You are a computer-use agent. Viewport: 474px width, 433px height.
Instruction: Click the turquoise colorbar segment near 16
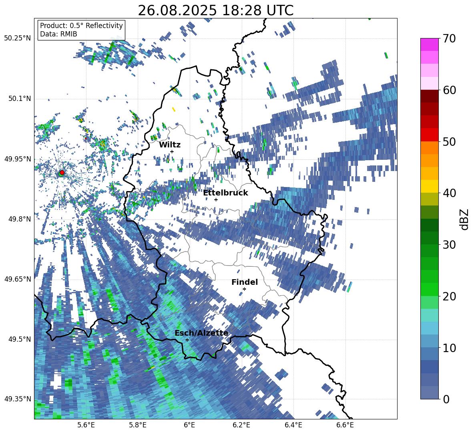click(429, 315)
